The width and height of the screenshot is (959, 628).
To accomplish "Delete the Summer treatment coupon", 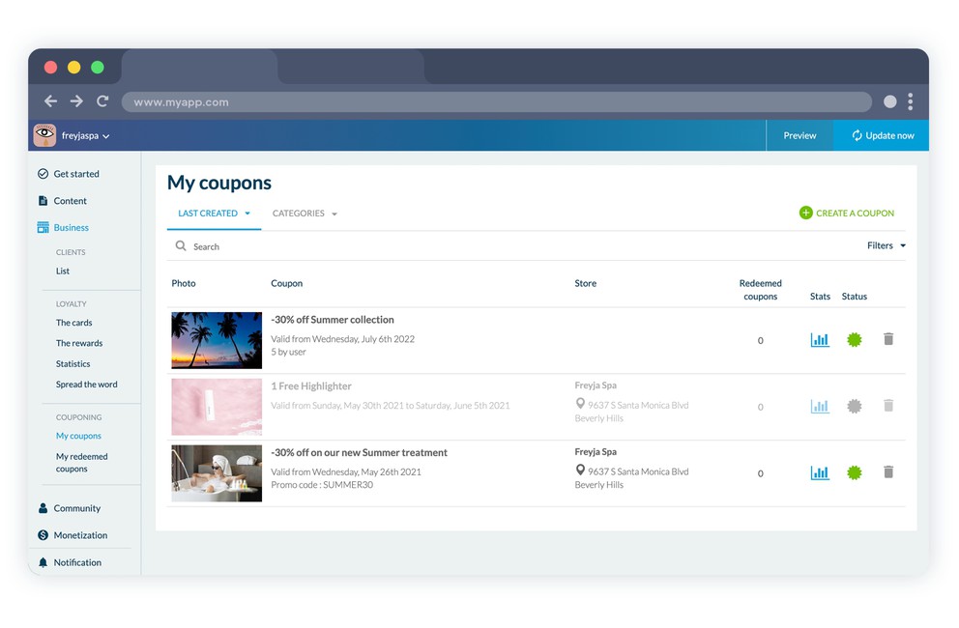I will tap(888, 472).
